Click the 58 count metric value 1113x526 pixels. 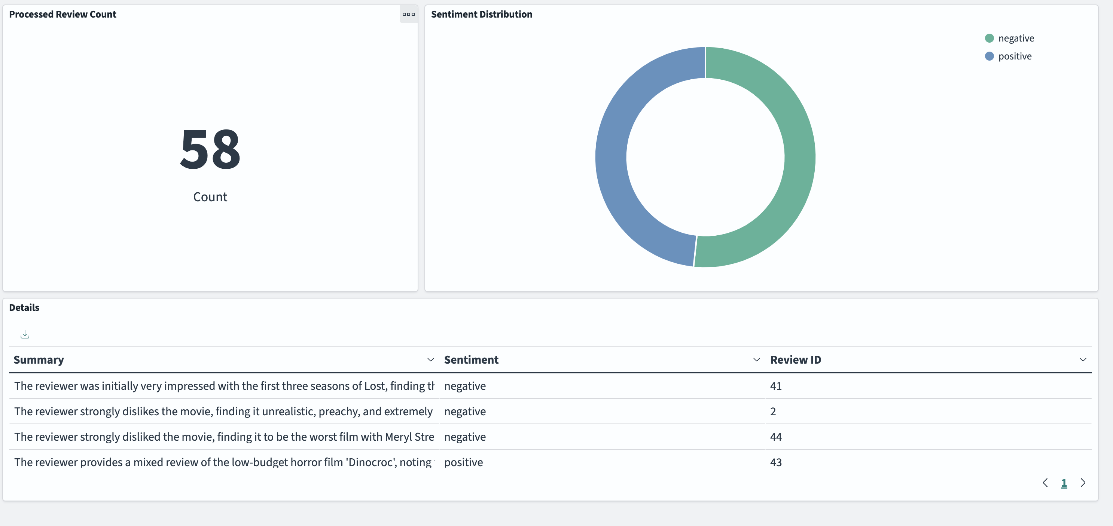click(x=210, y=149)
